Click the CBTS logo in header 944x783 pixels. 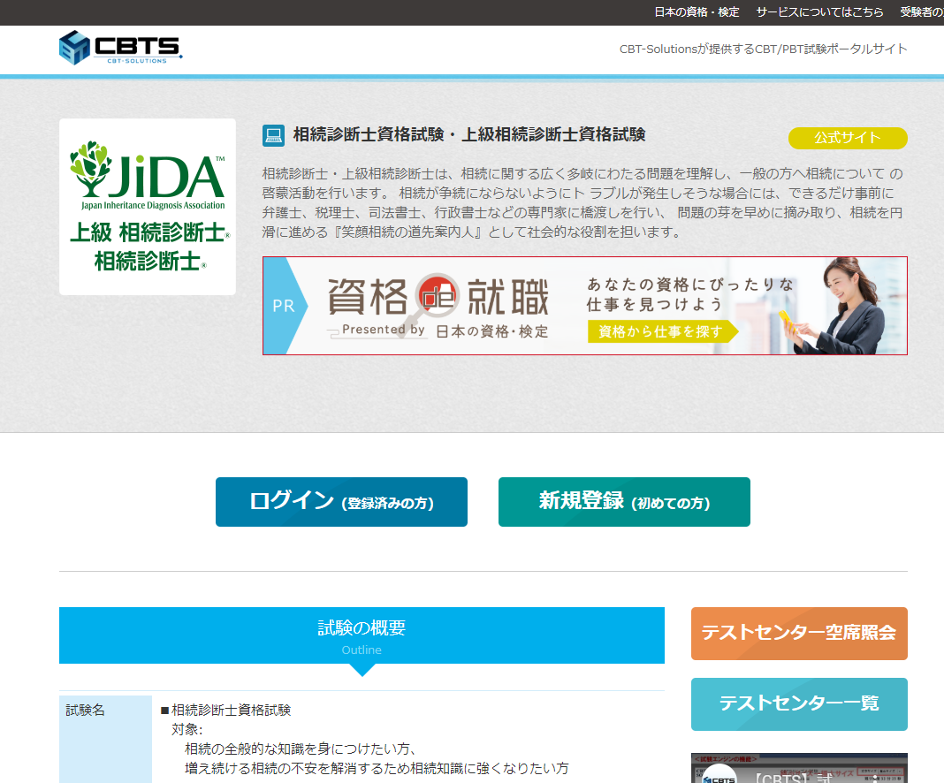pos(120,47)
